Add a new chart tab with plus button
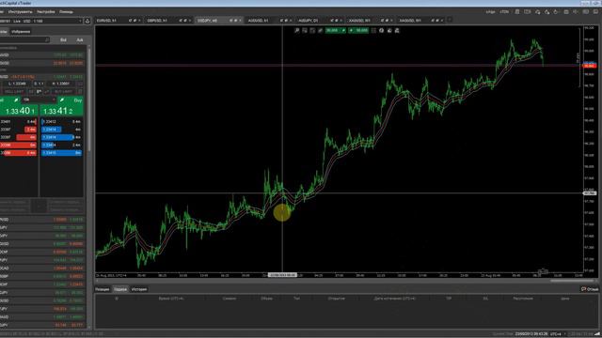 (x=450, y=20)
